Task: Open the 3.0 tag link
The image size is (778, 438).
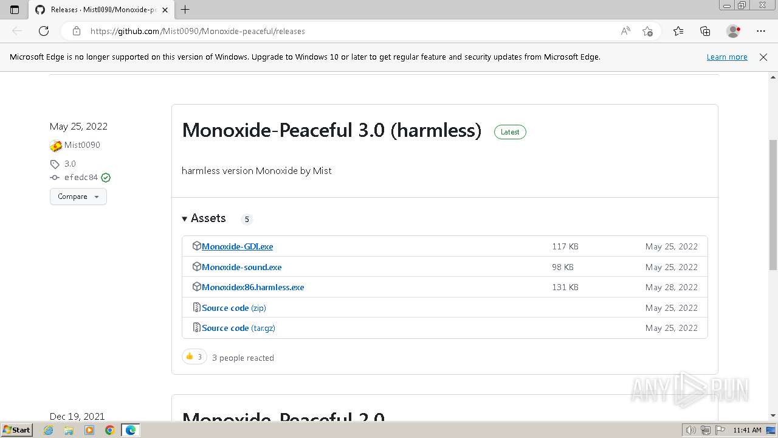Action: (x=70, y=164)
